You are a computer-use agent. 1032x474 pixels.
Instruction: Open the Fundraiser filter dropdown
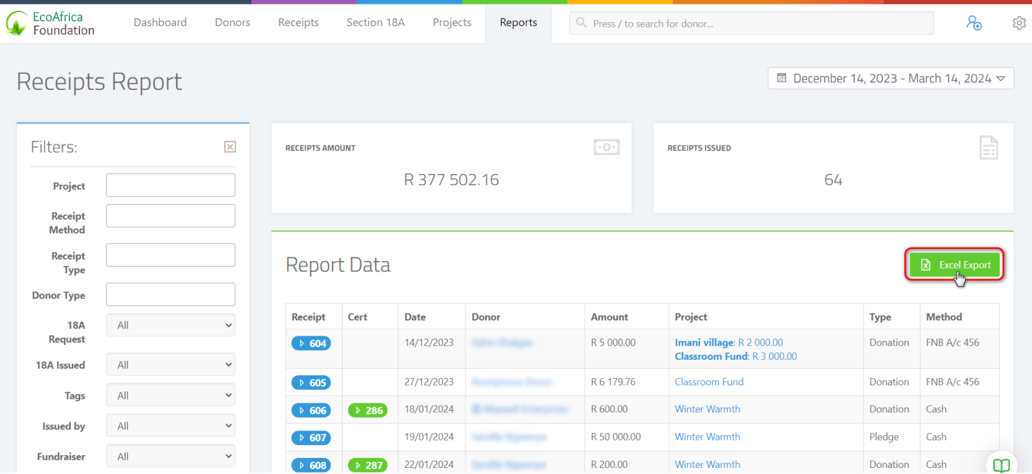pos(170,456)
